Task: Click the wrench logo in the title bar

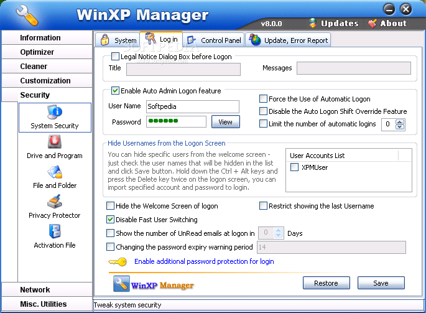Action: [x=27, y=16]
